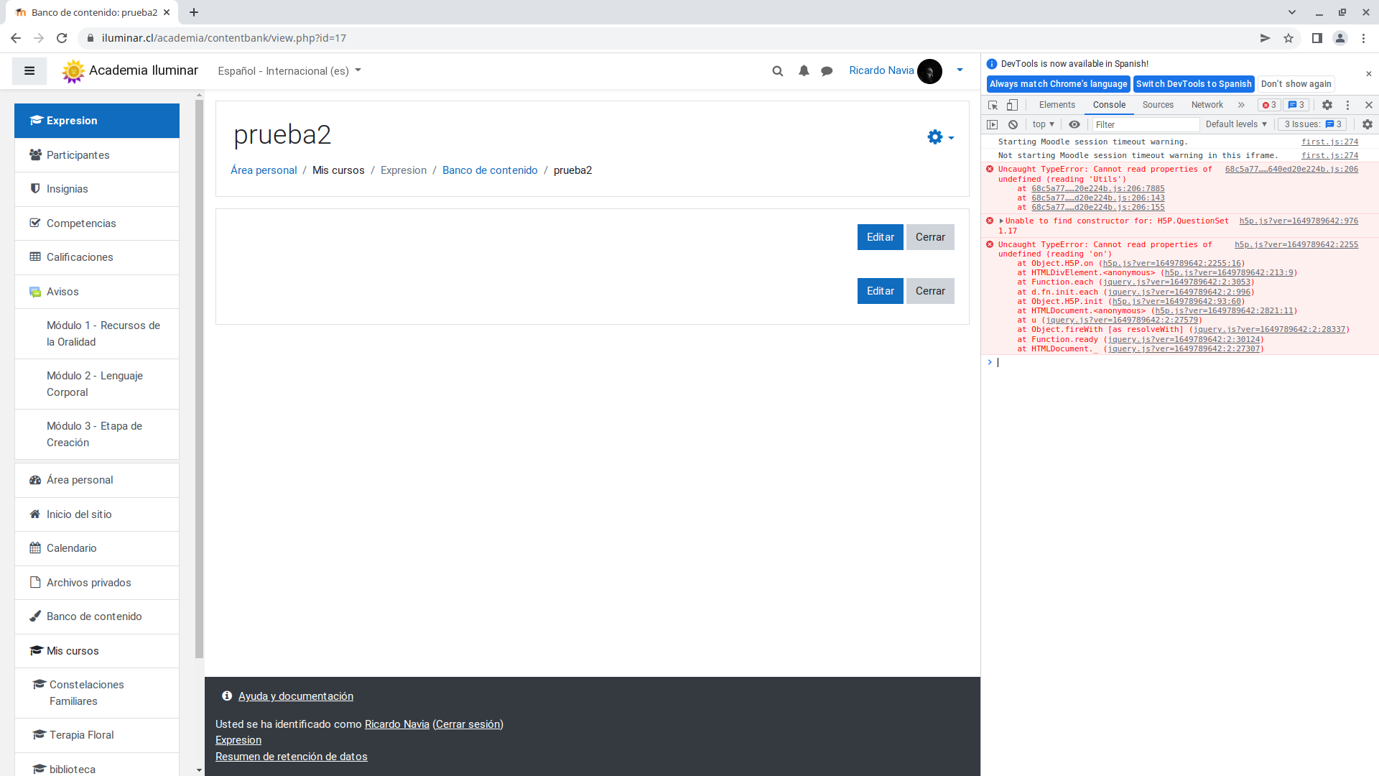The height and width of the screenshot is (776, 1379).
Task: Go to Inicio del sitio sidebar item
Action: tap(97, 514)
